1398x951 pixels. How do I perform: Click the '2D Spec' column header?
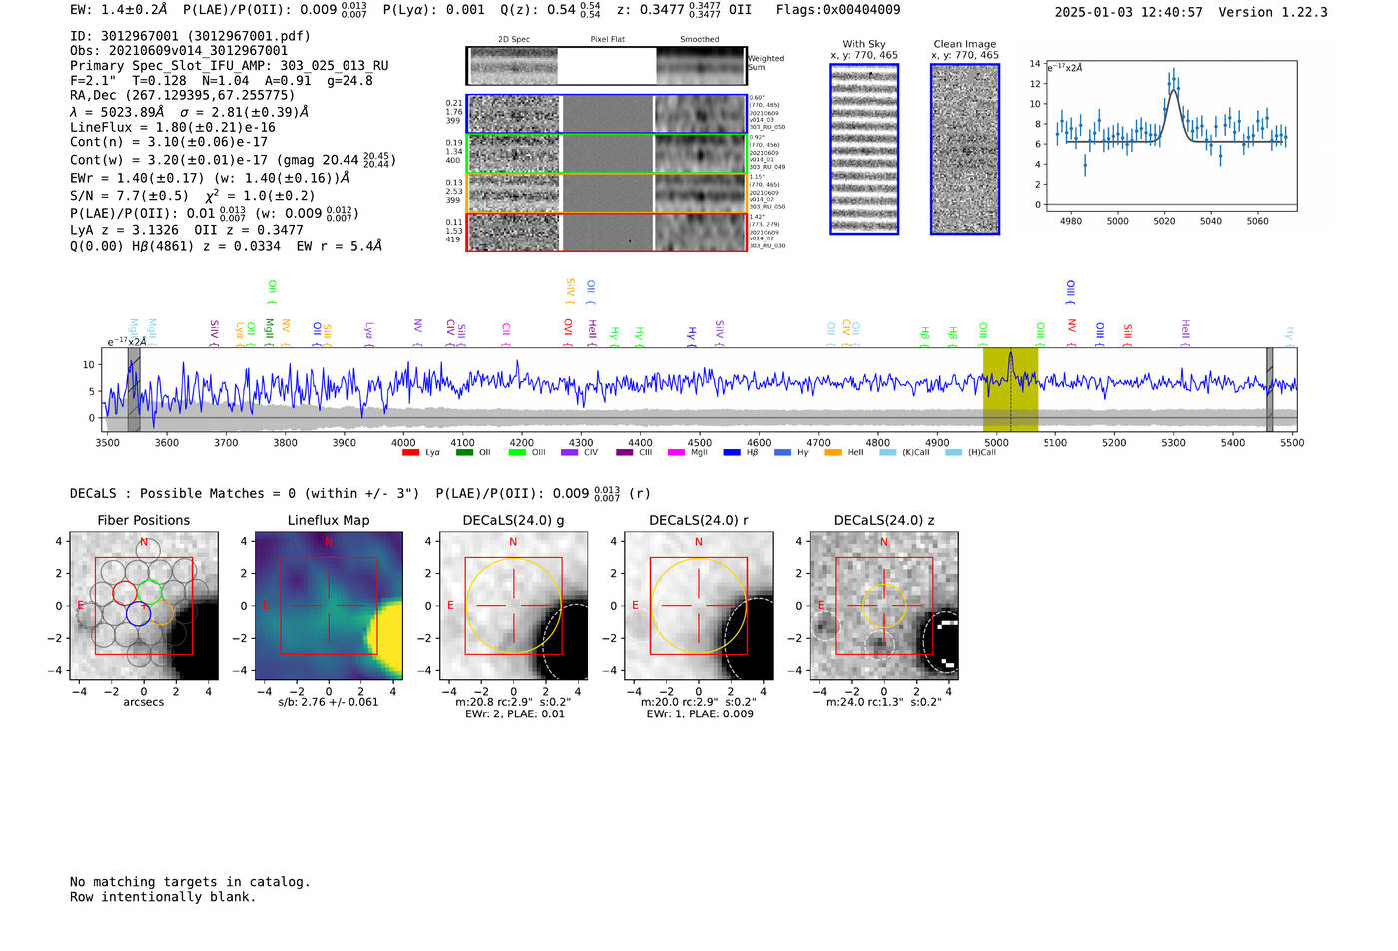tap(514, 39)
